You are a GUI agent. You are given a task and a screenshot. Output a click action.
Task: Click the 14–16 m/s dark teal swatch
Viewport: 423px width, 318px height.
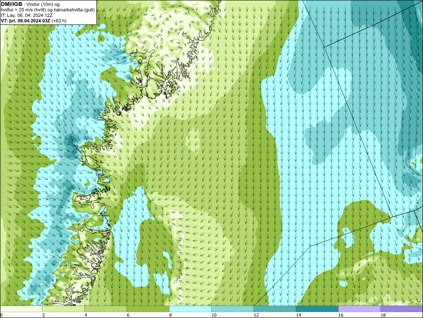point(317,309)
